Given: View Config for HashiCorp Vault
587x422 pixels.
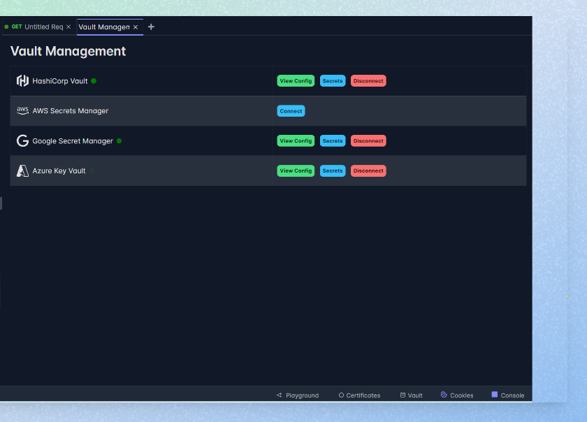Looking at the screenshot, I should tap(296, 80).
